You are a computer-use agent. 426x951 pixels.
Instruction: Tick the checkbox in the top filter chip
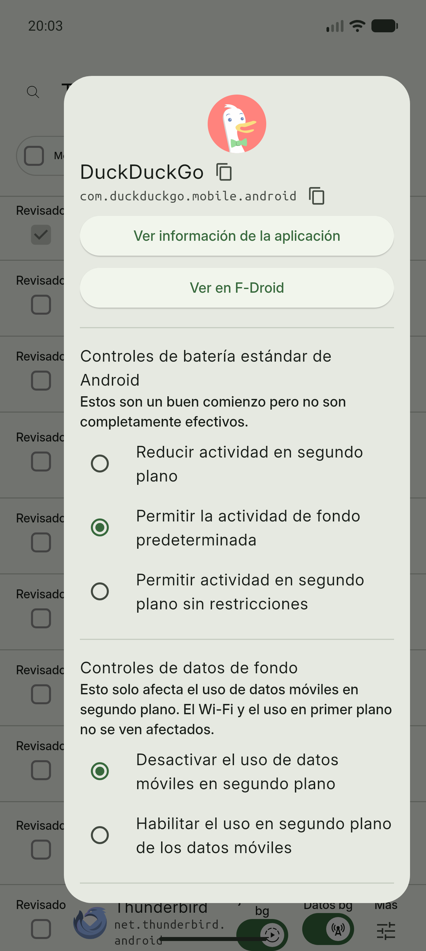[34, 156]
